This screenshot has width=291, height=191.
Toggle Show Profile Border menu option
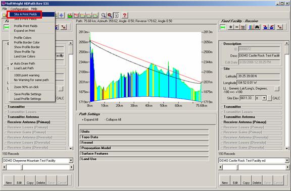click(x=27, y=47)
